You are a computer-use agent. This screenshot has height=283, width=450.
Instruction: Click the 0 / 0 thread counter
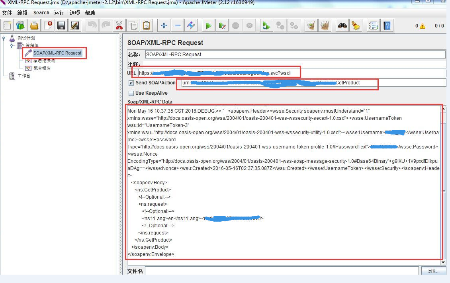point(439,26)
